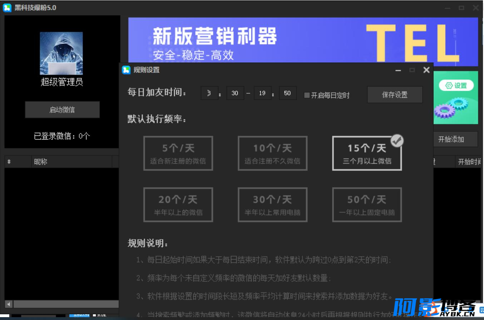The image size is (484, 320).
Task: Click the hacker avatar profile picture
Action: pos(61,53)
